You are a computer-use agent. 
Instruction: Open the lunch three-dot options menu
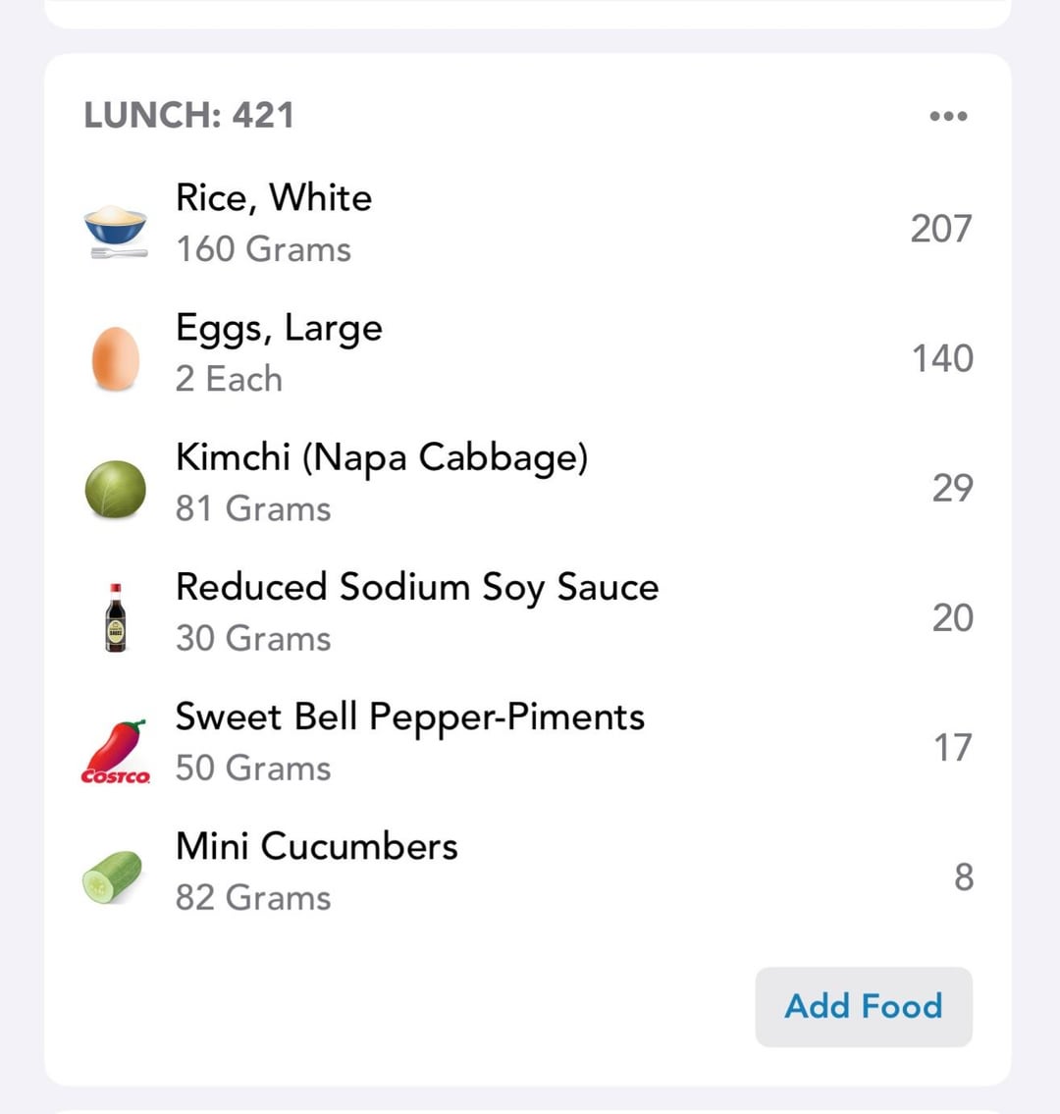tap(947, 116)
